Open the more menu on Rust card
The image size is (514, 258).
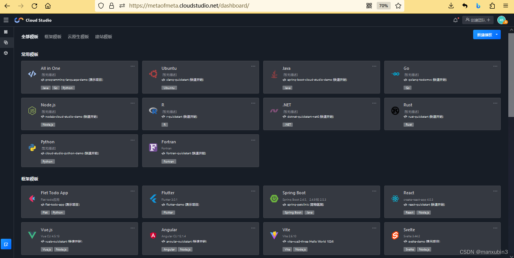495,103
